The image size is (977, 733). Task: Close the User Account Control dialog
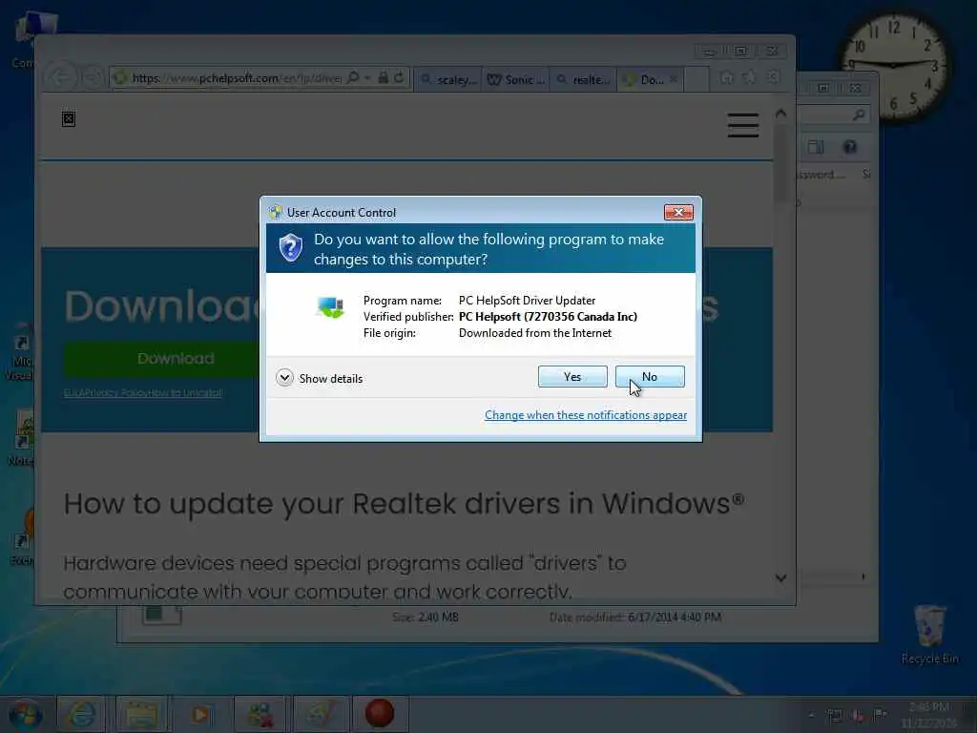coord(678,213)
